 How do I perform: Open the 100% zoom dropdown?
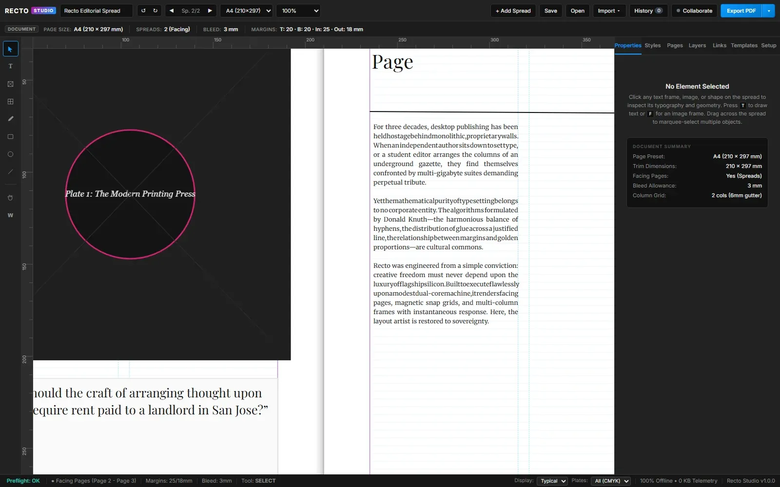[298, 11]
